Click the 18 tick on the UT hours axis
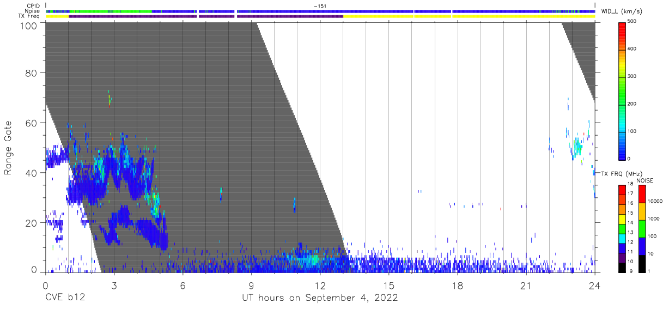The height and width of the screenshot is (309, 669). click(458, 285)
